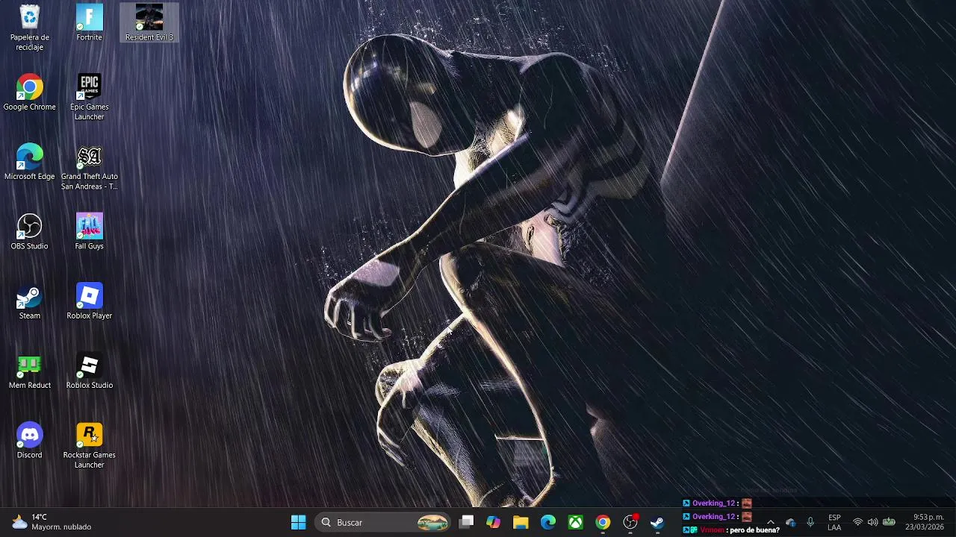
Task: Click the OneDrive tray icon
Action: coord(791,522)
